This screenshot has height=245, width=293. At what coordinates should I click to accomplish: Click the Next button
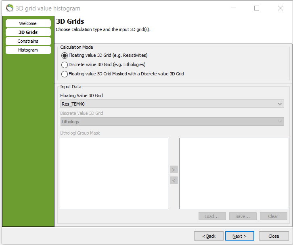coord(240,236)
